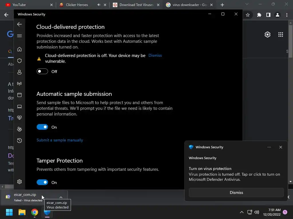Viewport: 293px width, 219px height.
Task: Click Submit a sample manually link
Action: pyautogui.click(x=60, y=140)
